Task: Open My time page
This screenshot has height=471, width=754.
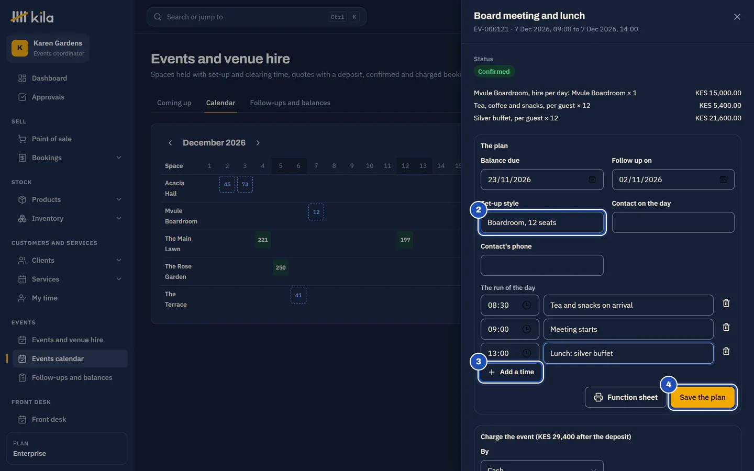Action: coord(70,298)
